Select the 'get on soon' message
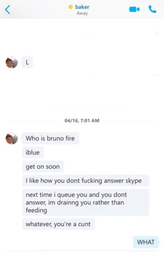 point(43,167)
